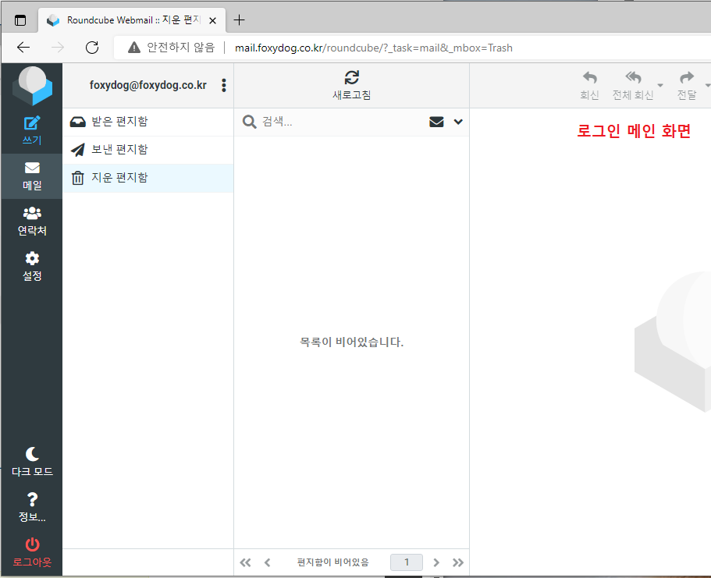Toggle the unread envelope filter icon
Image resolution: width=711 pixels, height=578 pixels.
click(436, 122)
